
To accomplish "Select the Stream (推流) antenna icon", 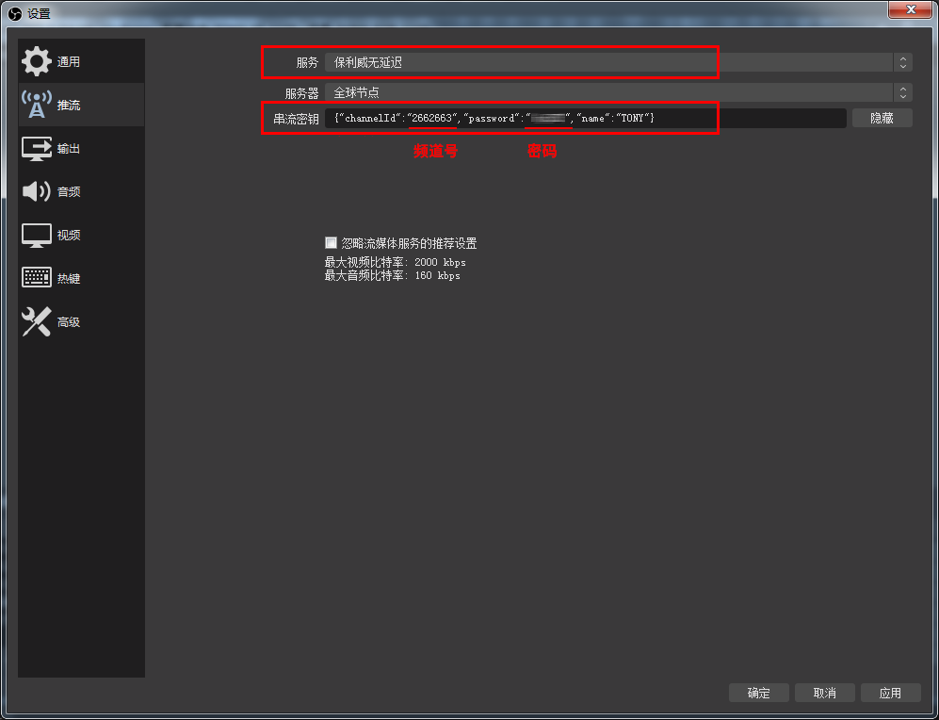I will pos(37,105).
